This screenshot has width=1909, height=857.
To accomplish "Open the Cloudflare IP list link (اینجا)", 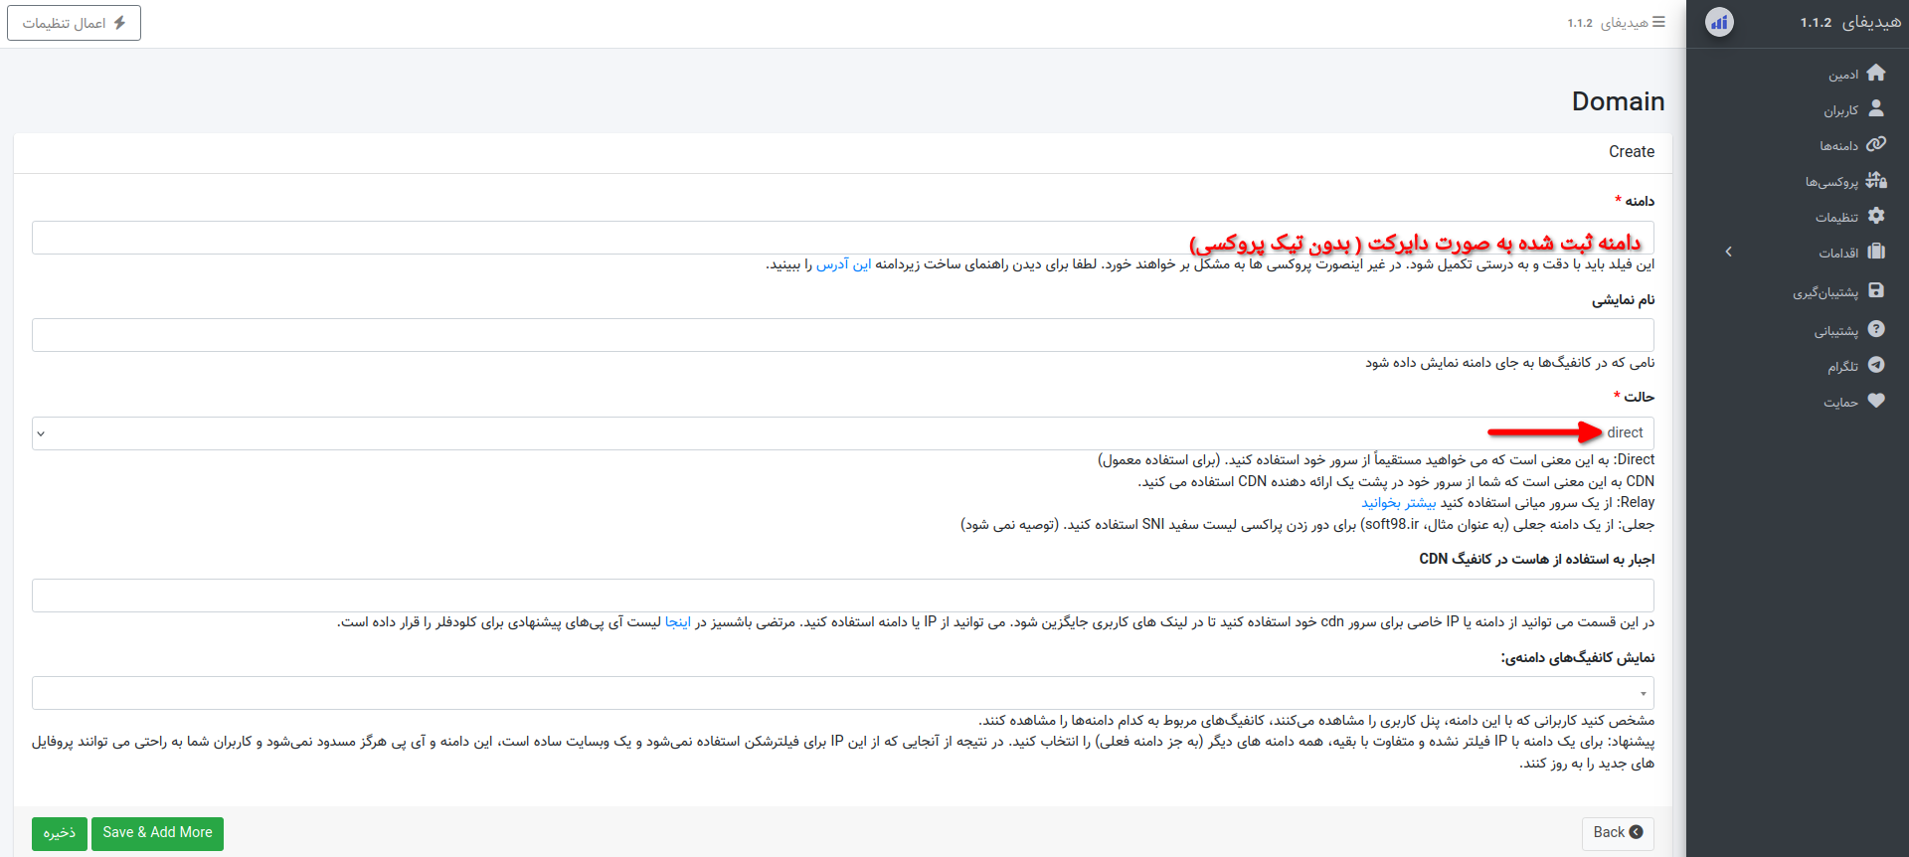I will coord(677,622).
